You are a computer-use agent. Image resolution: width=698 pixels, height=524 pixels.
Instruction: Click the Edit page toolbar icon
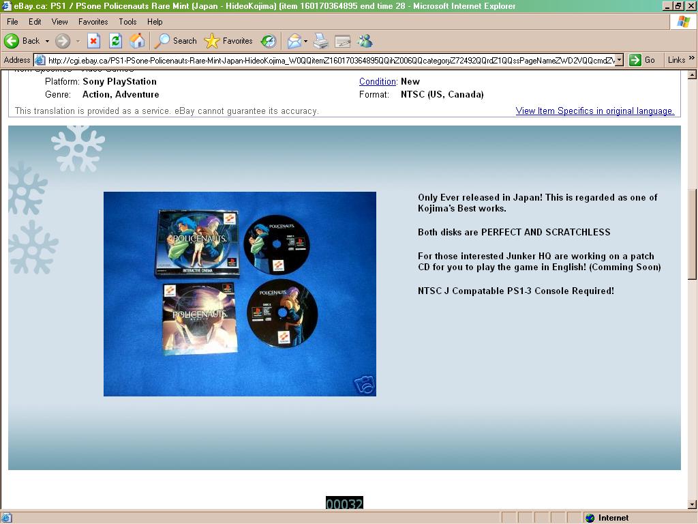[x=343, y=41]
